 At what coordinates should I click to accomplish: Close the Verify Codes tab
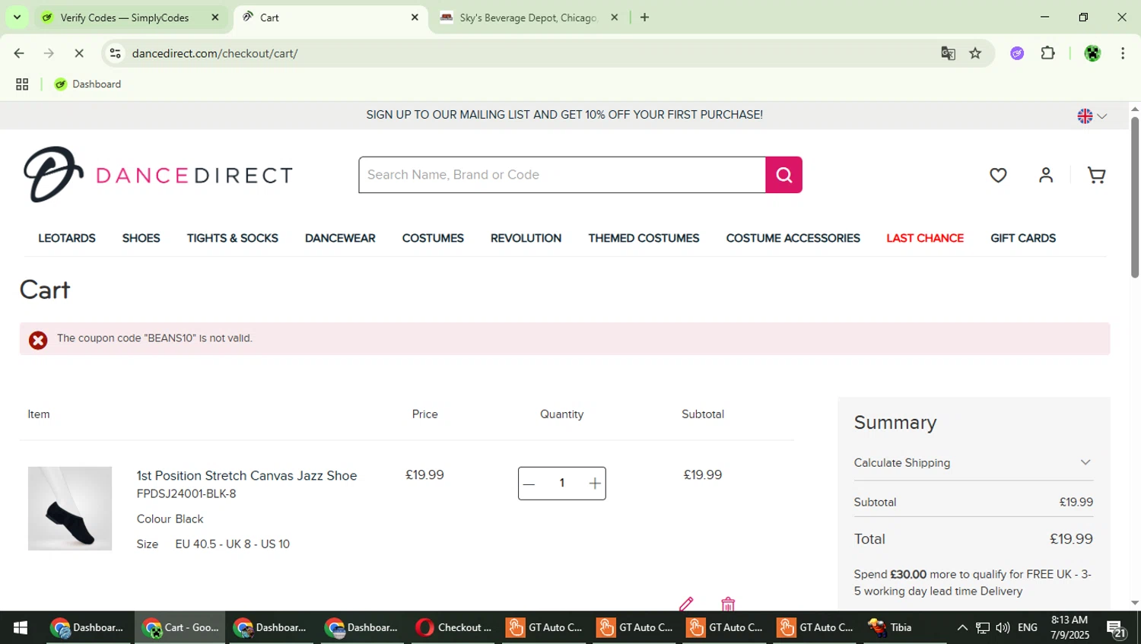click(215, 17)
